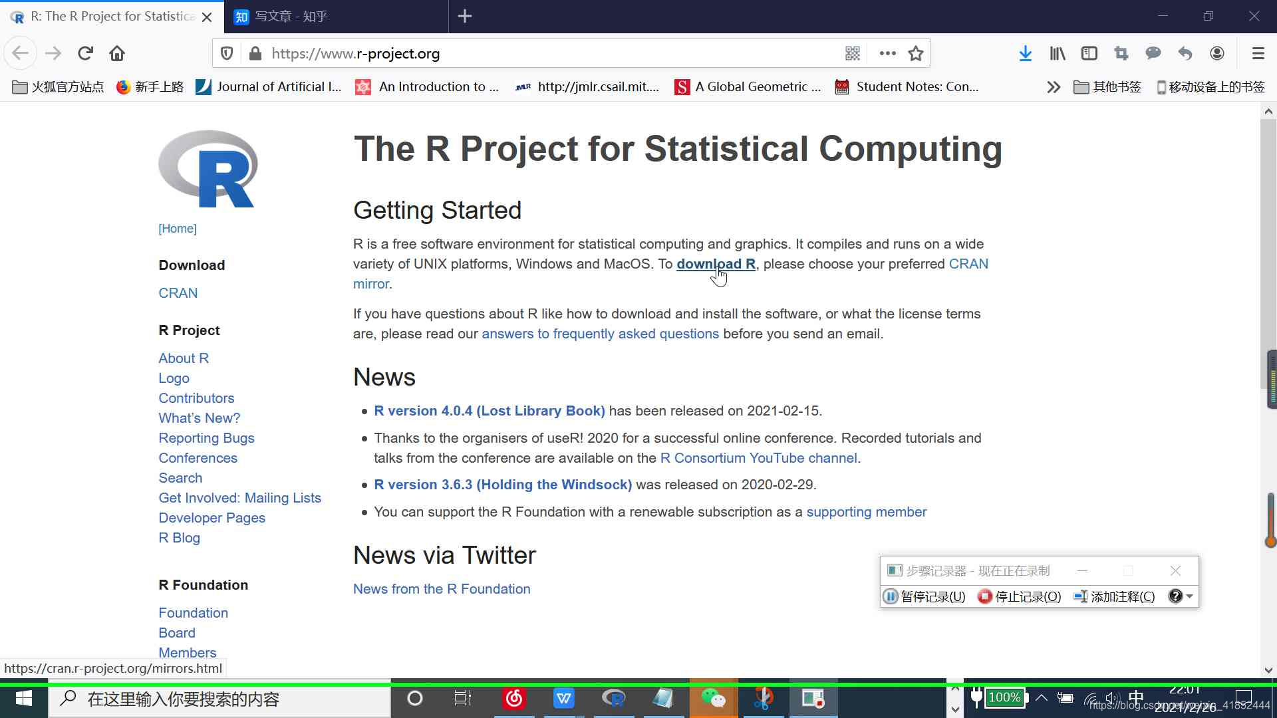This screenshot has height=718, width=1277.
Task: Open the QR code icon in address bar
Action: (x=853, y=53)
